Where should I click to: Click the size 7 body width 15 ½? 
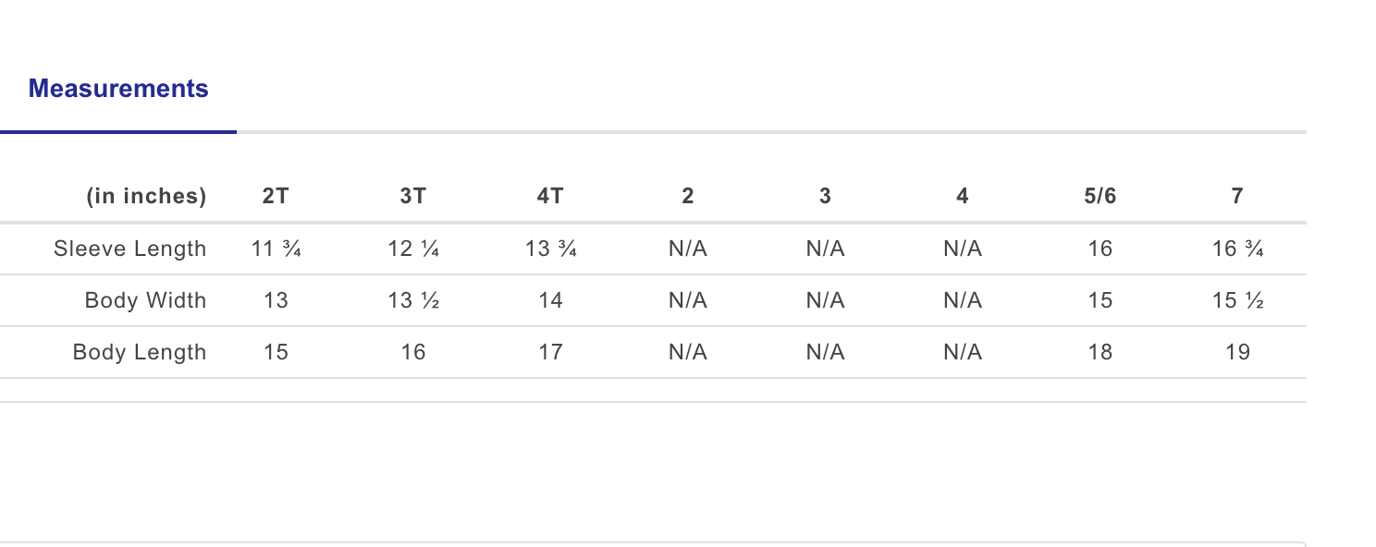click(x=1237, y=300)
